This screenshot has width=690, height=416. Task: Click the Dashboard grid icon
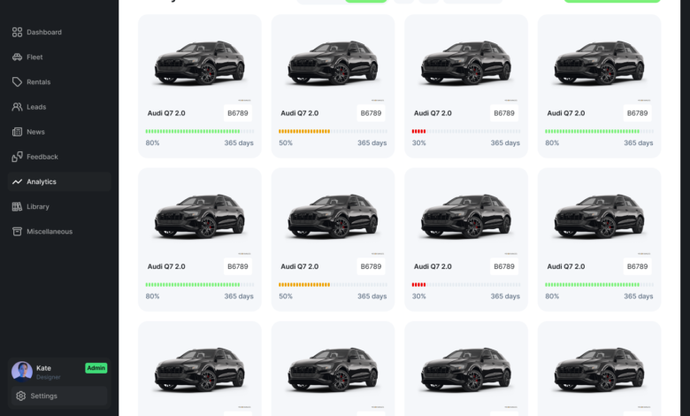point(18,33)
